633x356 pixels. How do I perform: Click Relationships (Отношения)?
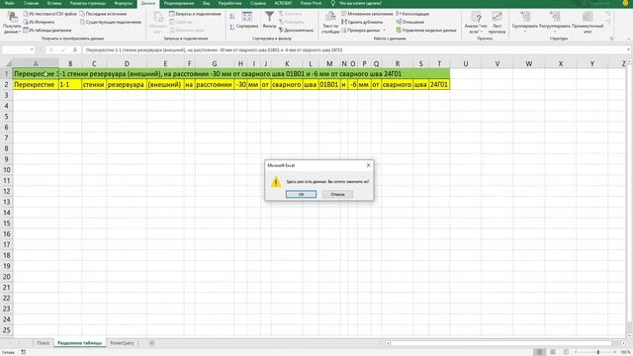409,22
